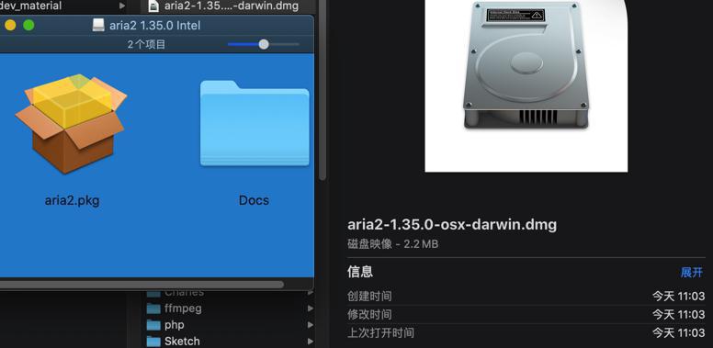Select the Docs folder name label
Screen dimensions: 713x348
254,200
